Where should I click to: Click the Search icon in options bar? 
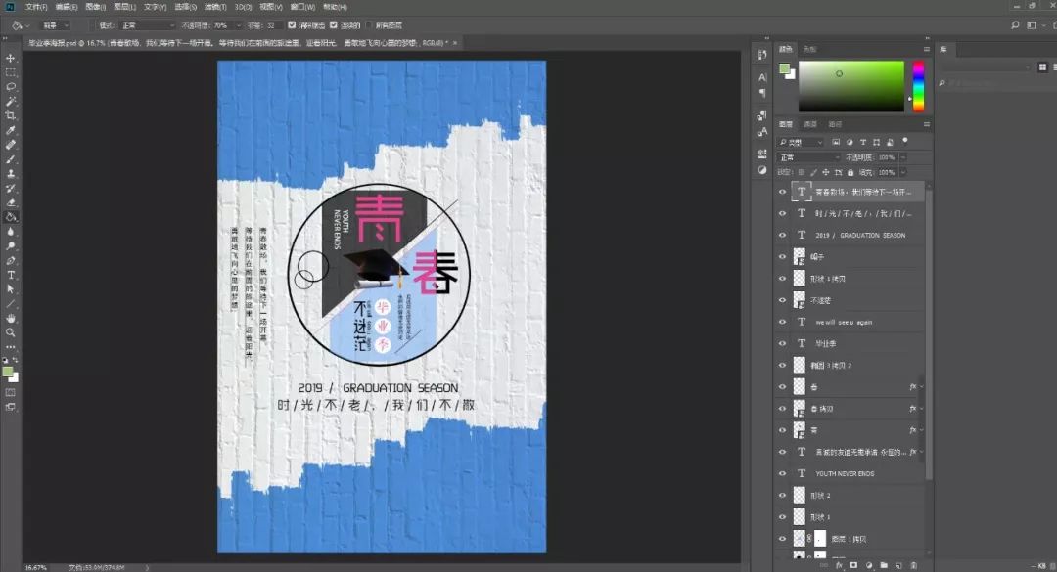(1015, 24)
